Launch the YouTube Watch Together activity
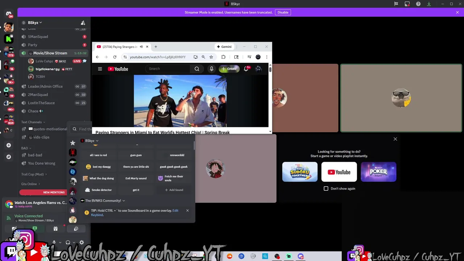Screen dimensions: 464x261 click(x=339, y=172)
